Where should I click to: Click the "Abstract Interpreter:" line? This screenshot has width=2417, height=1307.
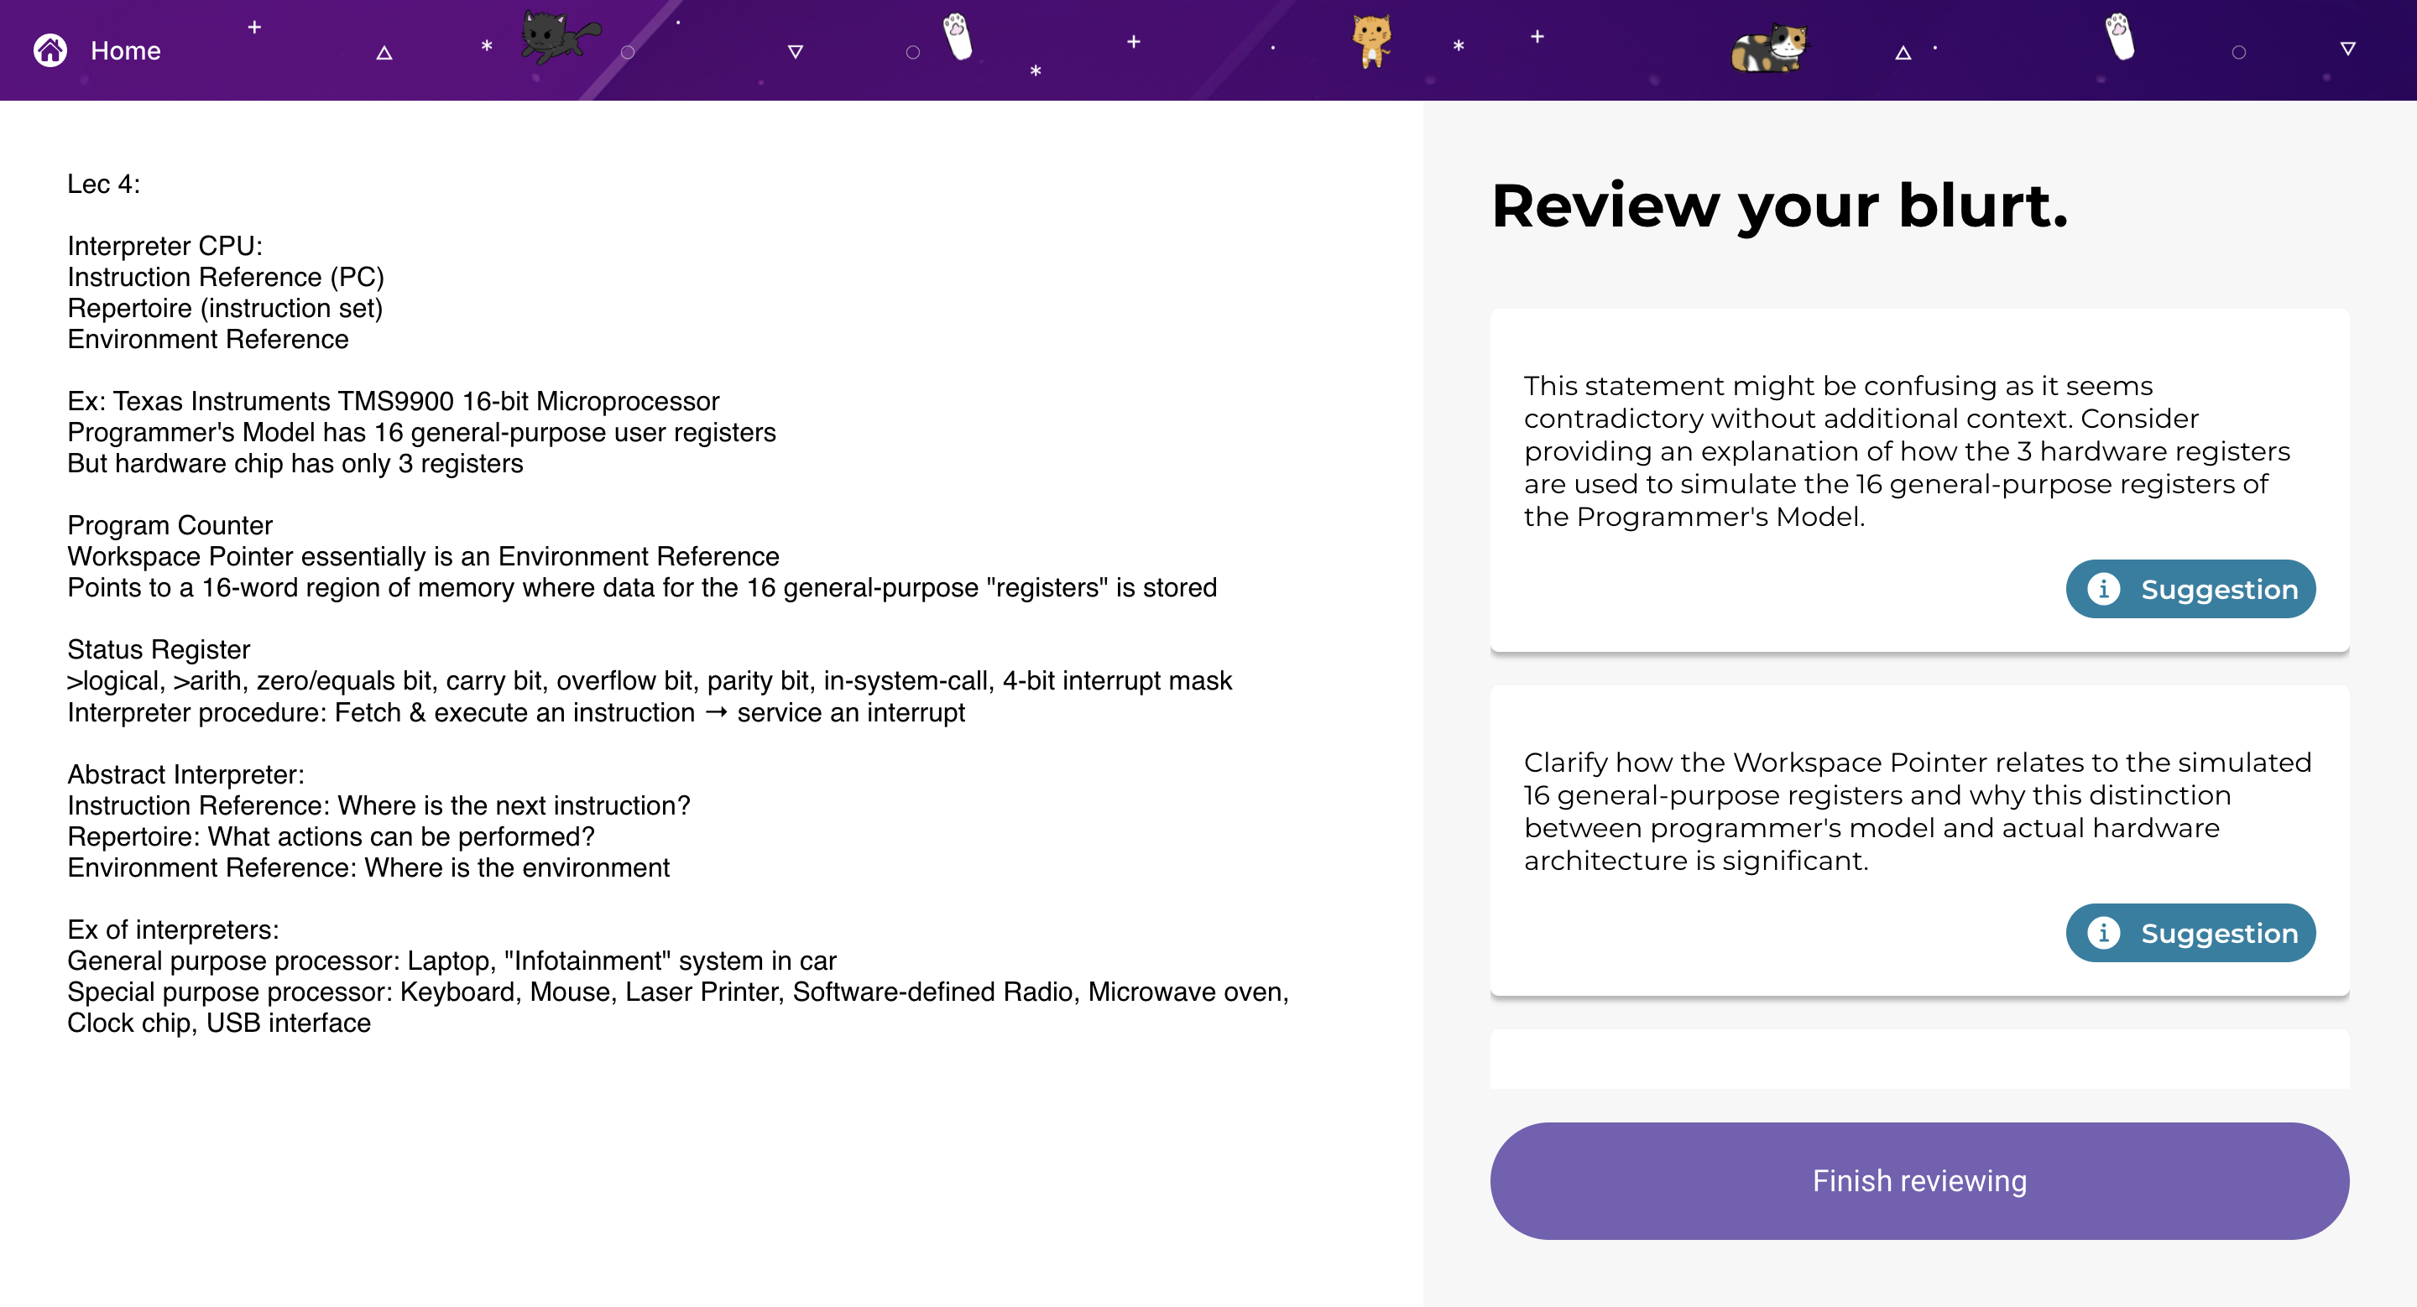point(185,773)
